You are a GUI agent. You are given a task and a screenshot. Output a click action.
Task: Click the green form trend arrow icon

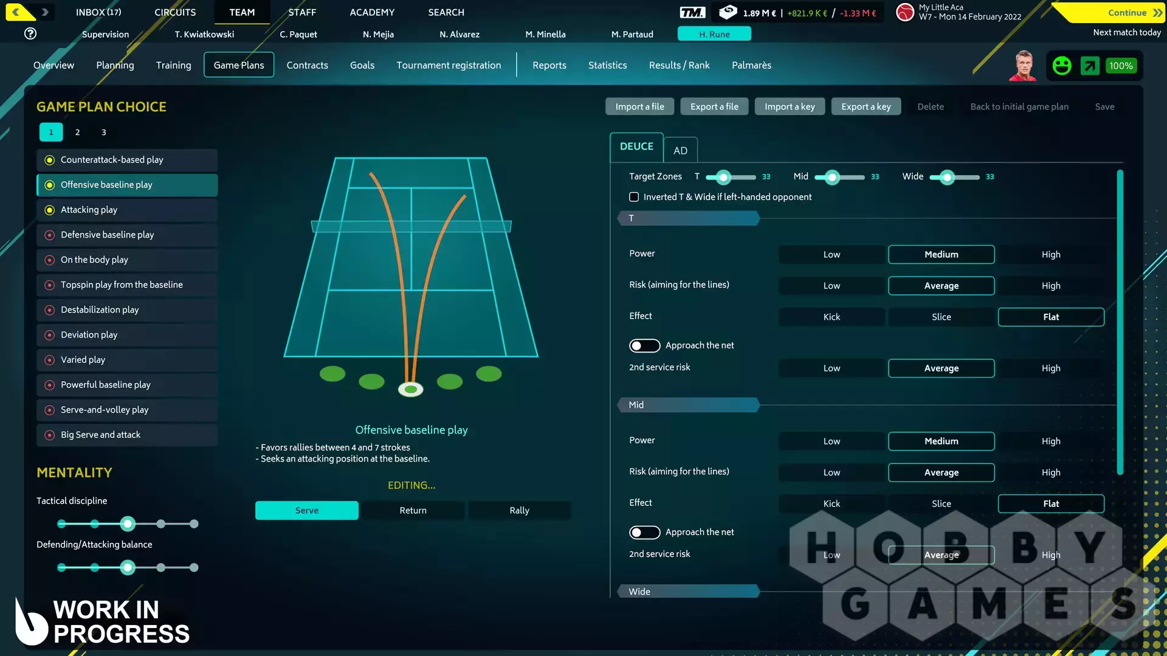point(1090,66)
